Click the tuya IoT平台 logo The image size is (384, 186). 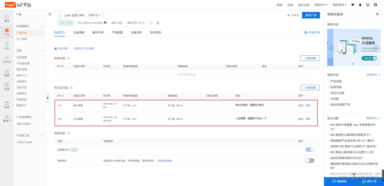(18, 5)
